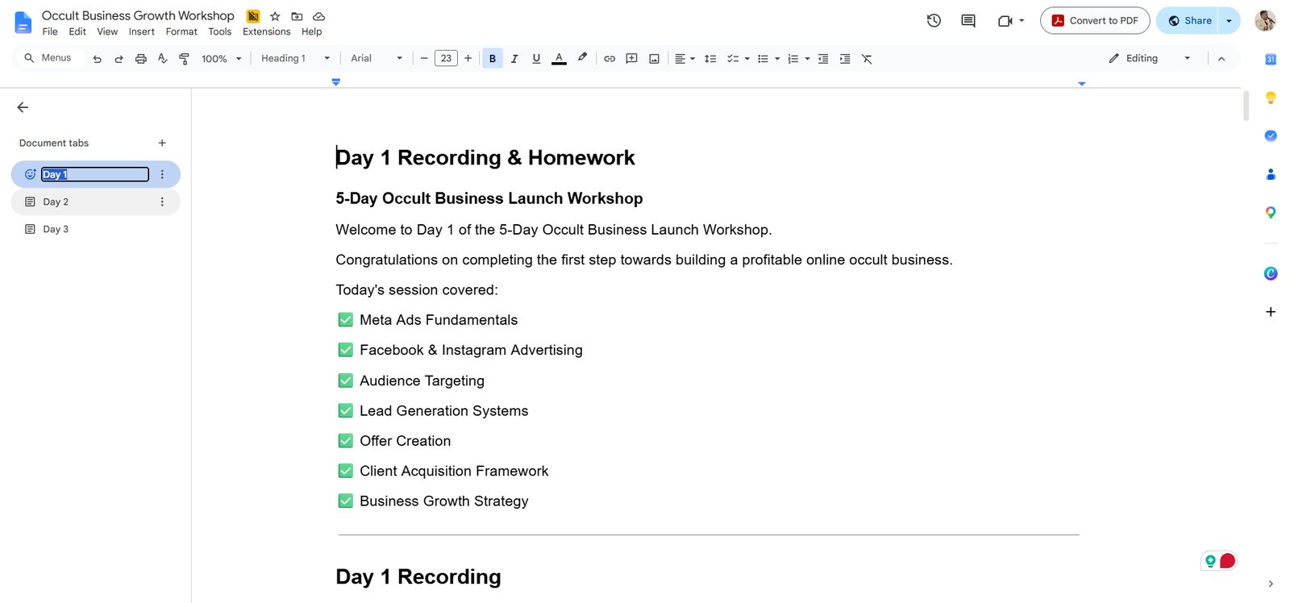
Task: Clear formatting
Action: (867, 59)
